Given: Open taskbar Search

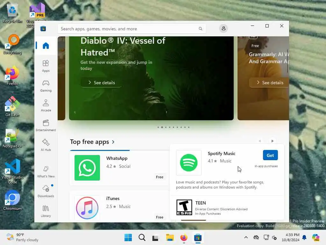Looking at the screenshot, I should (142, 237).
